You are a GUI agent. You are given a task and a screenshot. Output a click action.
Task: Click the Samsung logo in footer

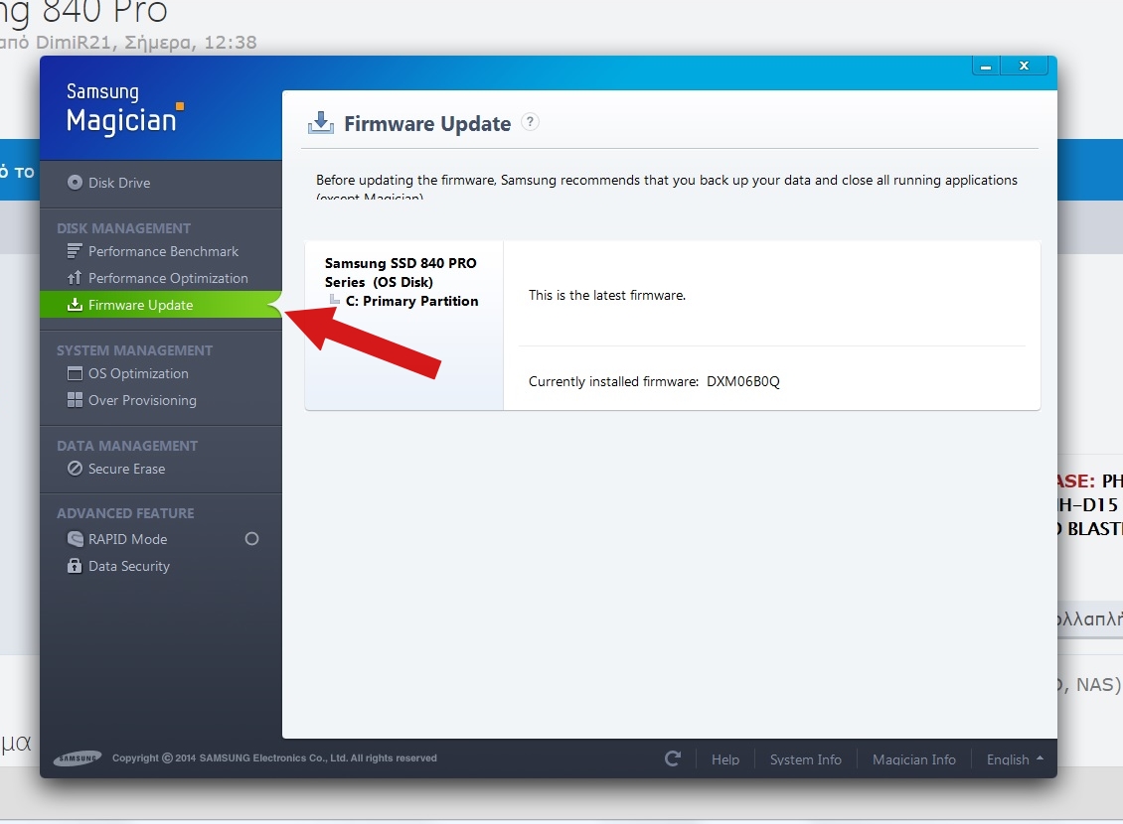[78, 758]
